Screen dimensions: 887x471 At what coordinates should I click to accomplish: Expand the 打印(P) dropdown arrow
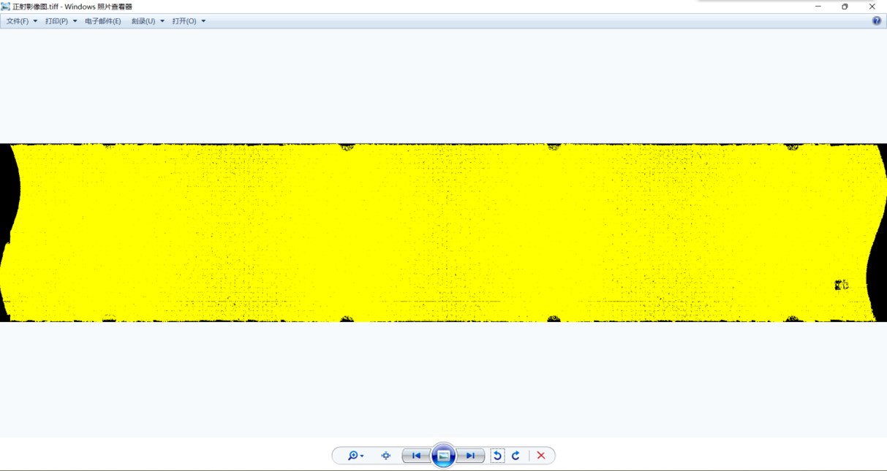pyautogui.click(x=75, y=21)
